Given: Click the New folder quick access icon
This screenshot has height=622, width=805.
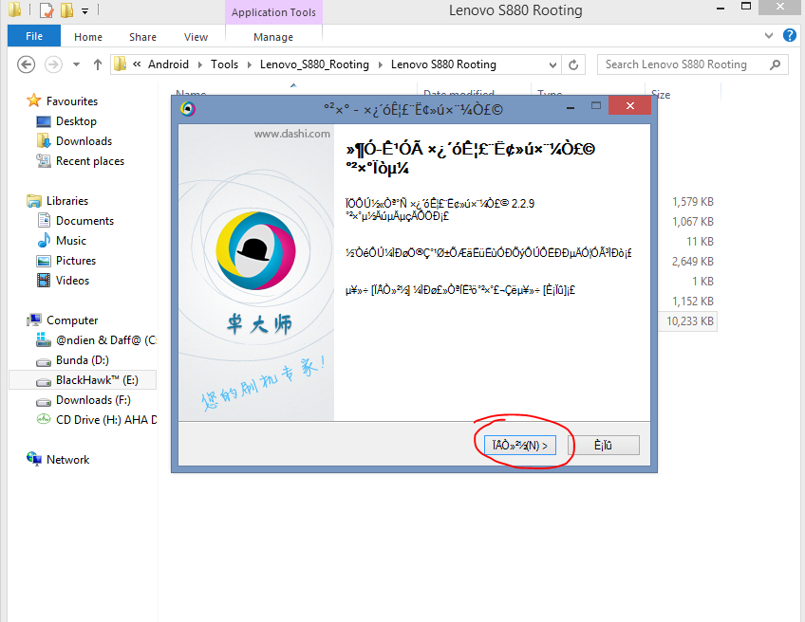Looking at the screenshot, I should (66, 10).
